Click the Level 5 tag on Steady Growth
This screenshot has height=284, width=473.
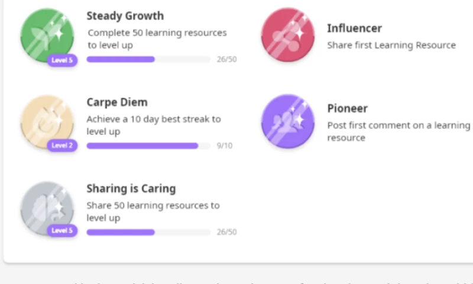(62, 59)
